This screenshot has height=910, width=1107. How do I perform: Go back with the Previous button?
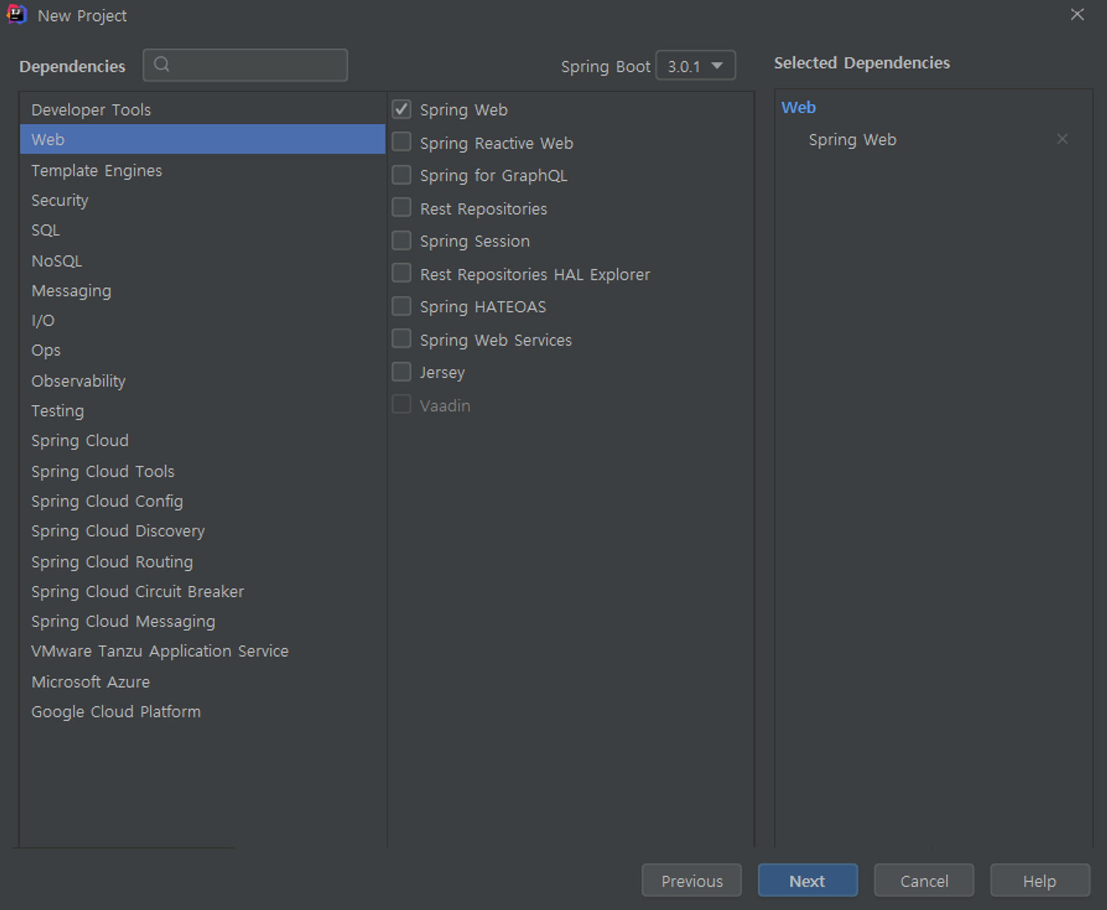(691, 881)
